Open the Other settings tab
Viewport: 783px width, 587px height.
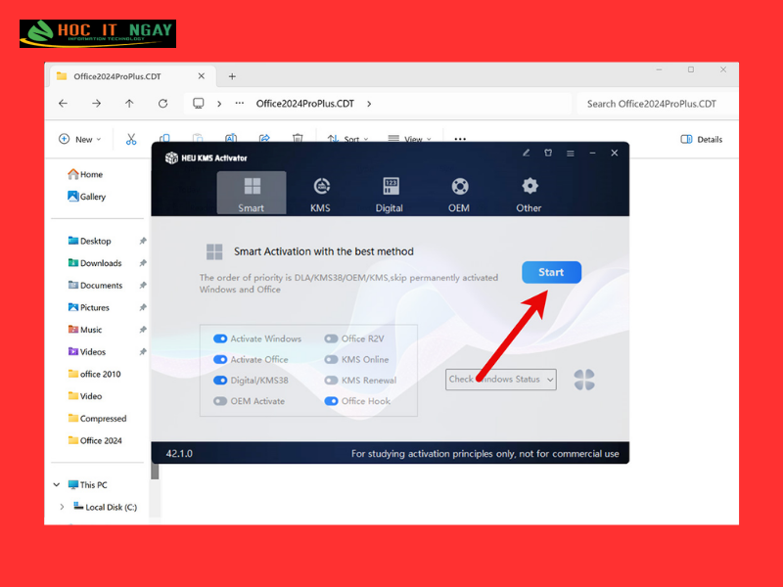529,193
